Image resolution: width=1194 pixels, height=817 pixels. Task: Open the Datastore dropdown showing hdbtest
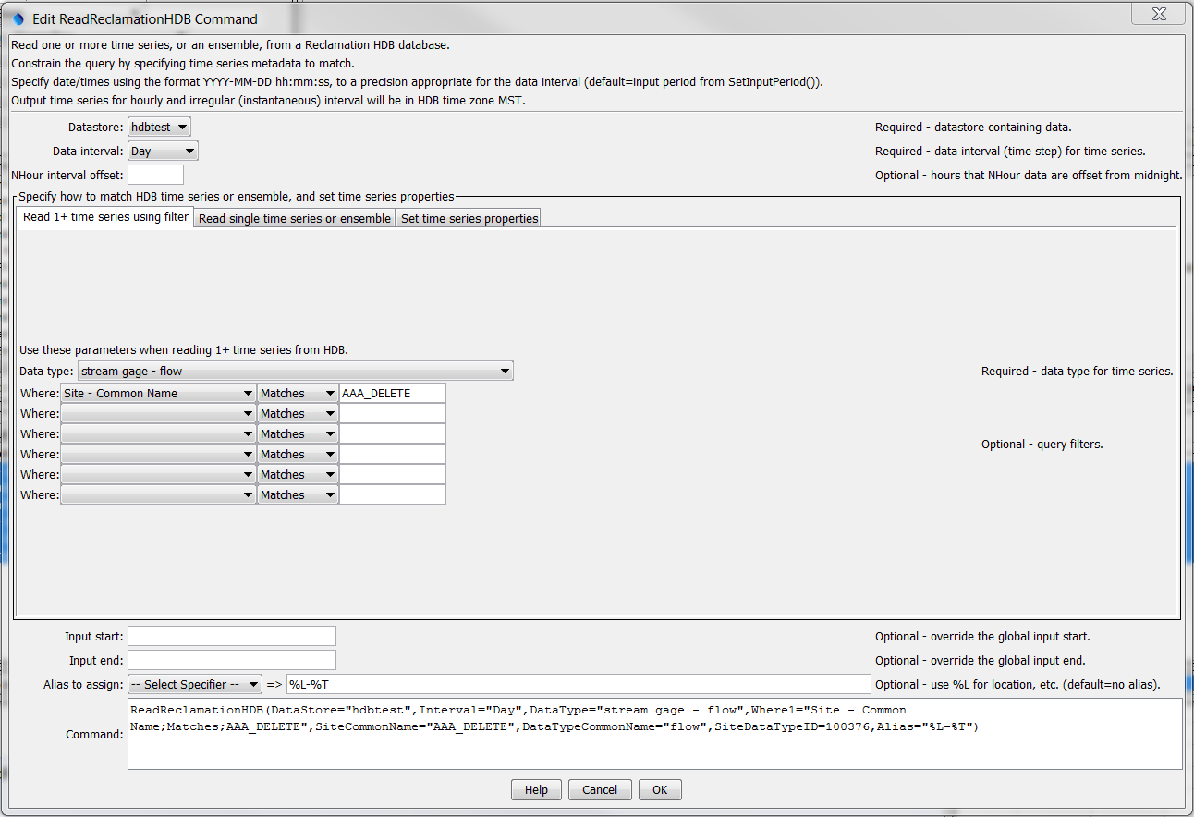(158, 127)
